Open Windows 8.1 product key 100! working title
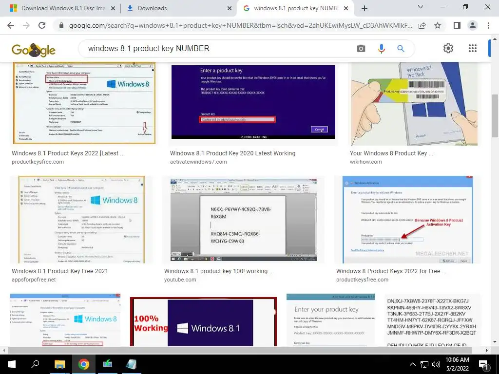This screenshot has height=374, width=499. 219,271
